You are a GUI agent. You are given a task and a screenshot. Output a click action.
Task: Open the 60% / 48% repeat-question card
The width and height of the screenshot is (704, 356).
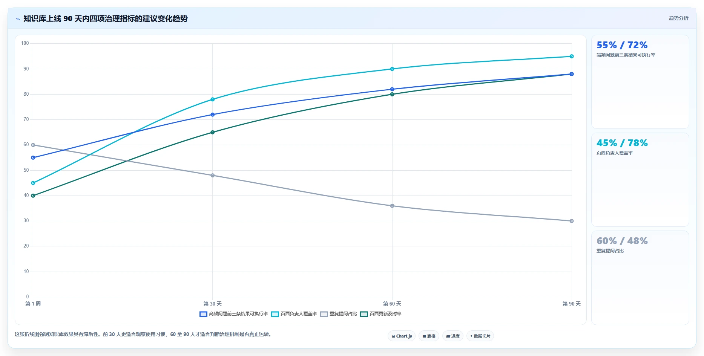pyautogui.click(x=640, y=278)
